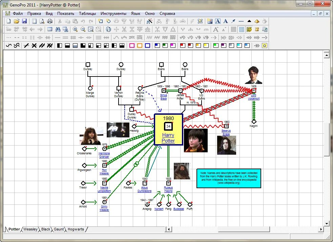Open the Файл menu
Screen dimensions: 333x242
coord(18,13)
